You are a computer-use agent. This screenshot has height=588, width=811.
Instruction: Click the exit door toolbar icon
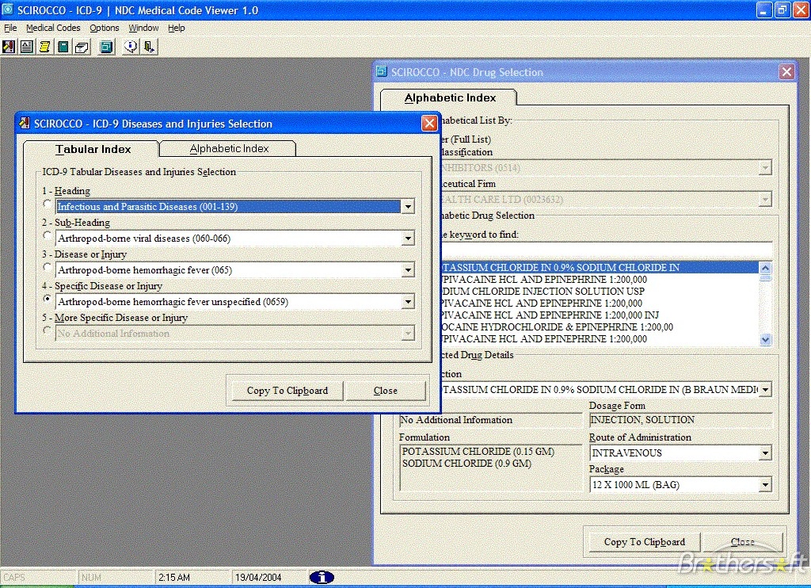149,47
